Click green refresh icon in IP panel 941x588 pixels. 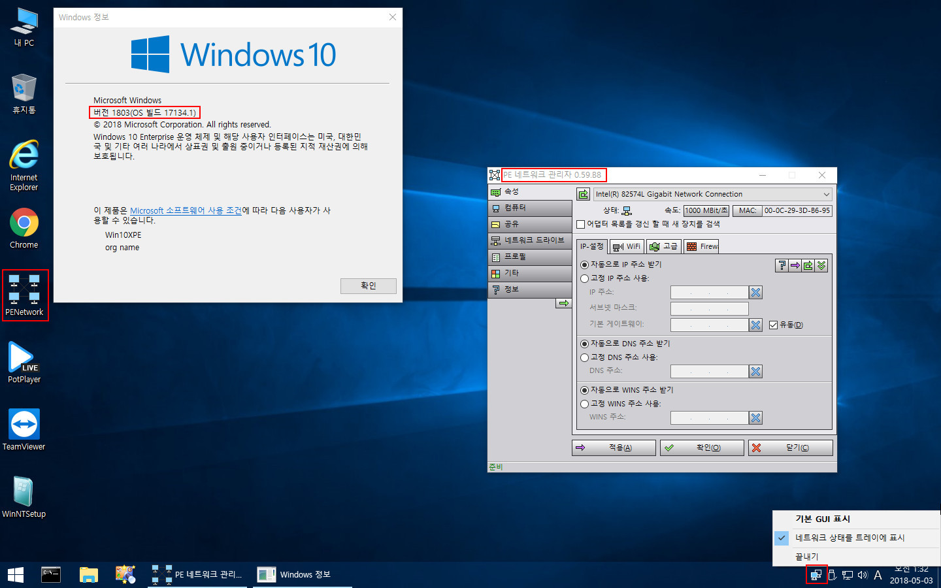(808, 265)
